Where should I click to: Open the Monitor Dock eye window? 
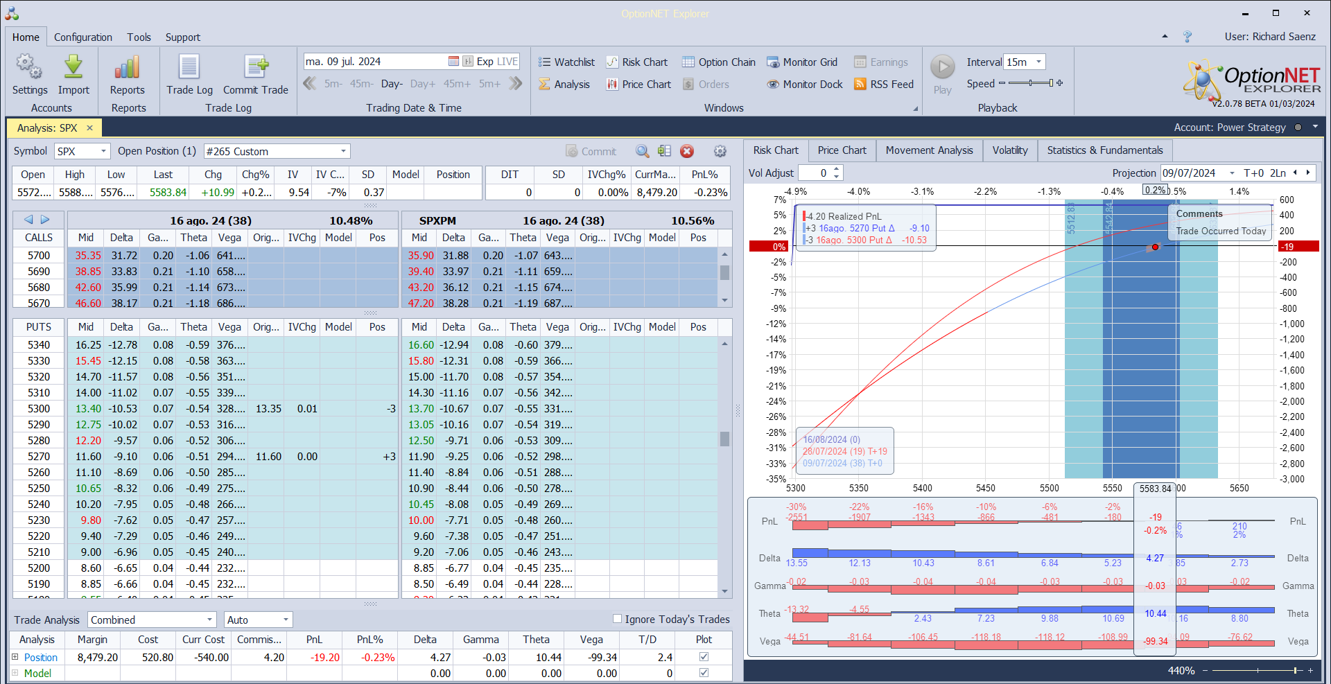(x=805, y=85)
